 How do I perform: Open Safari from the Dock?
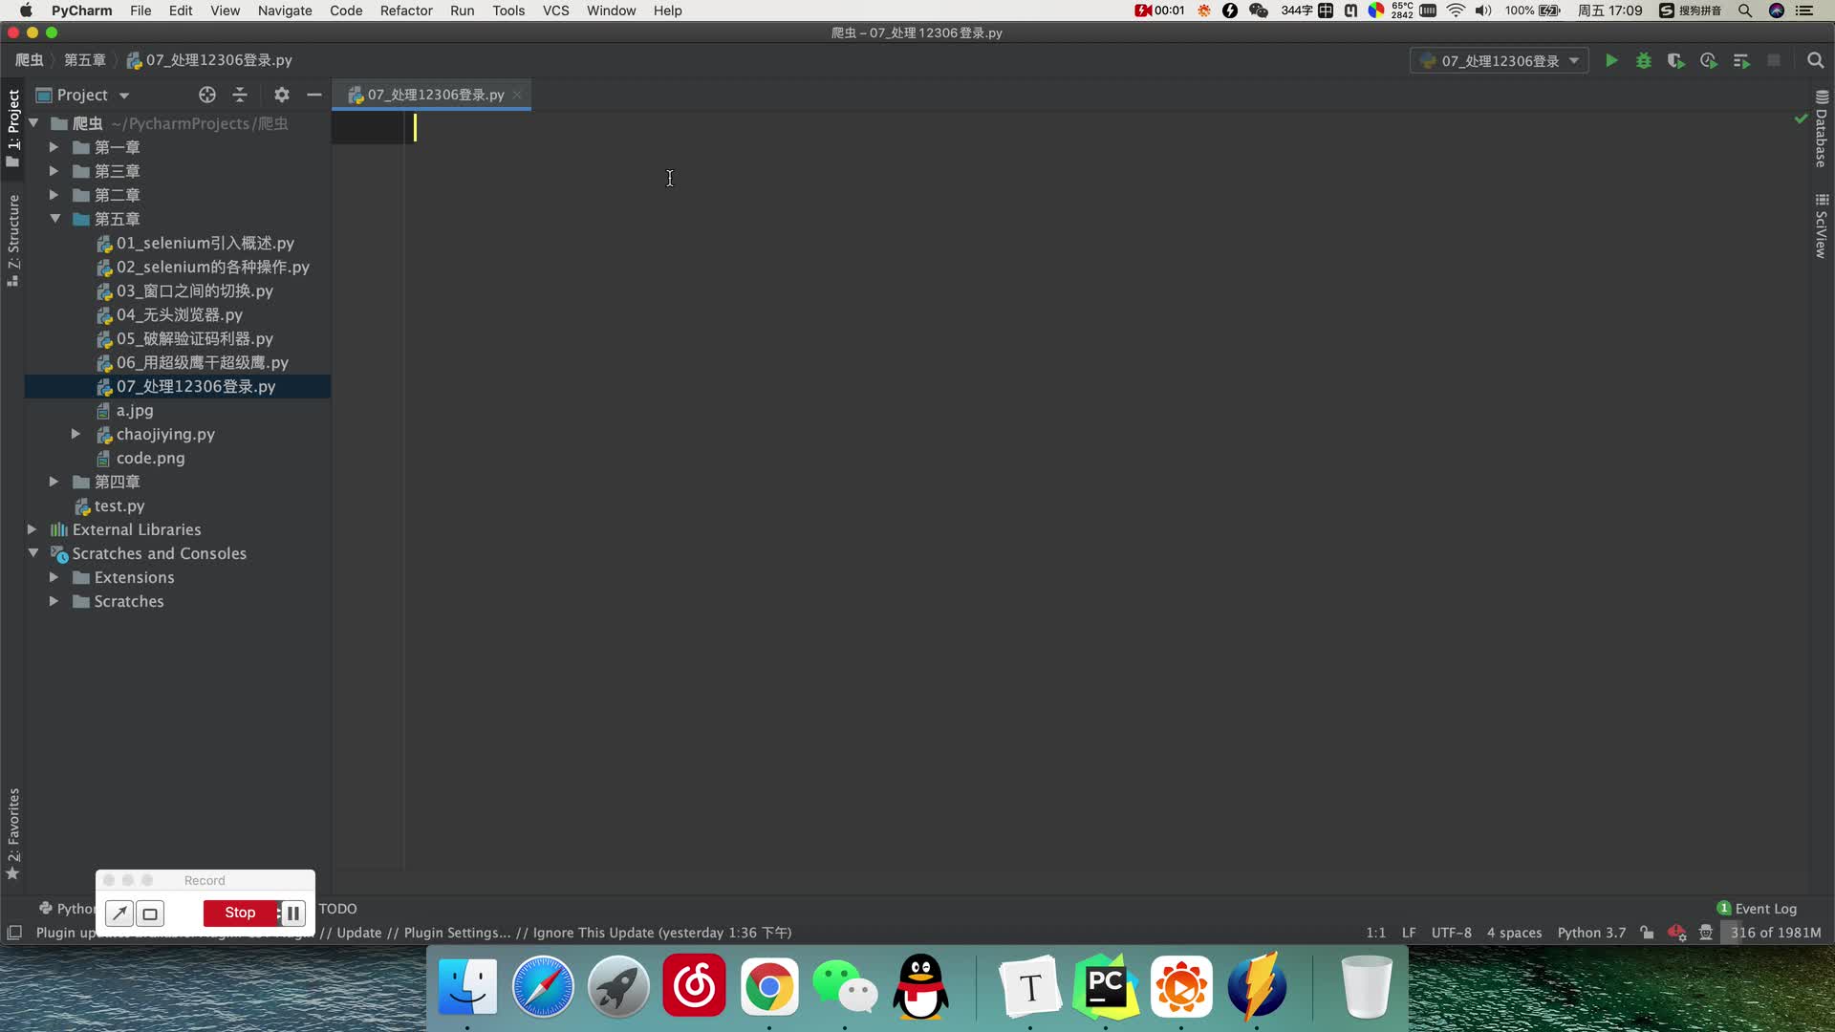(543, 986)
